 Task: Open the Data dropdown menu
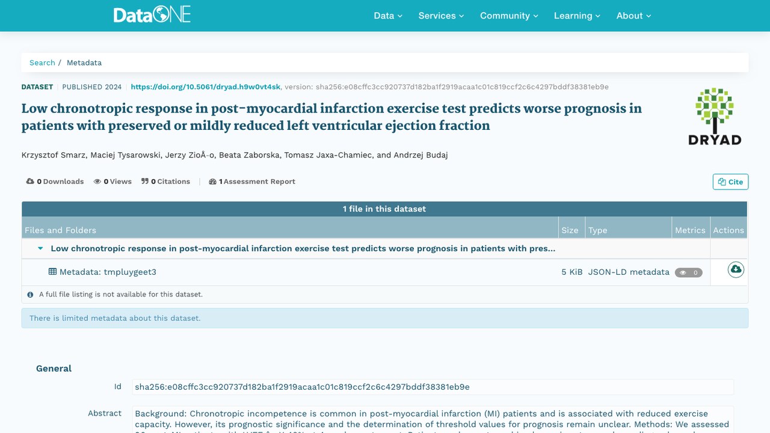point(388,16)
